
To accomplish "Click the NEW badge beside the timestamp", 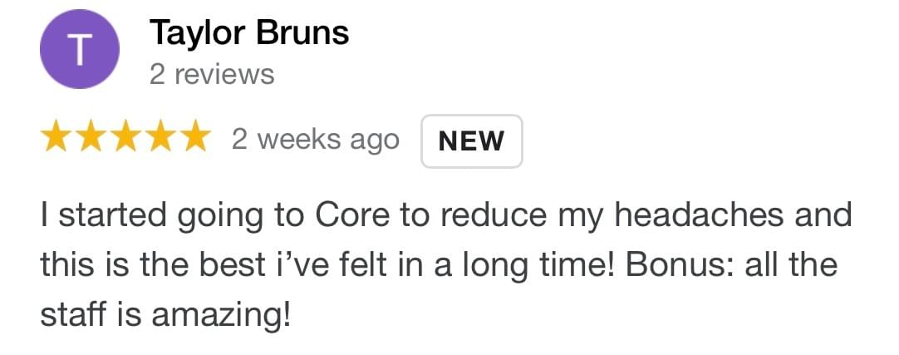I will [x=471, y=141].
